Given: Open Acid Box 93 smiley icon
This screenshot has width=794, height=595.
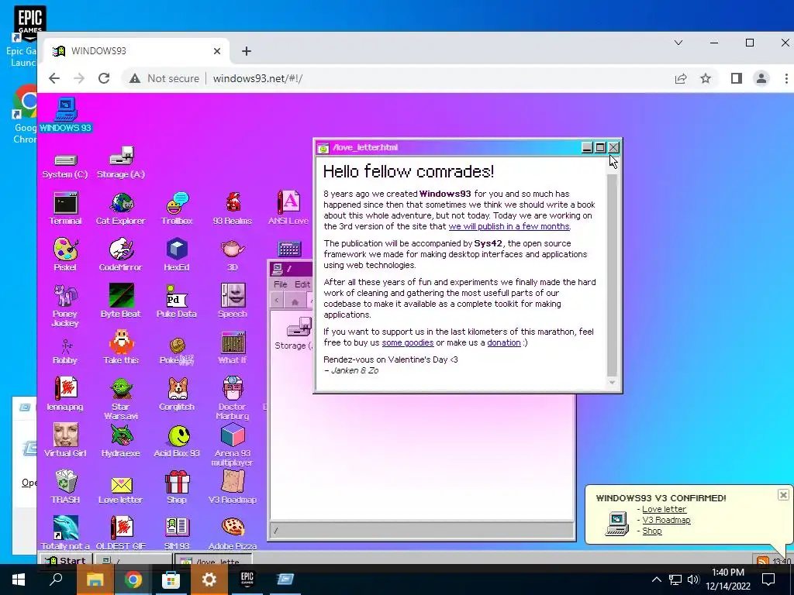Looking at the screenshot, I should 177,440.
